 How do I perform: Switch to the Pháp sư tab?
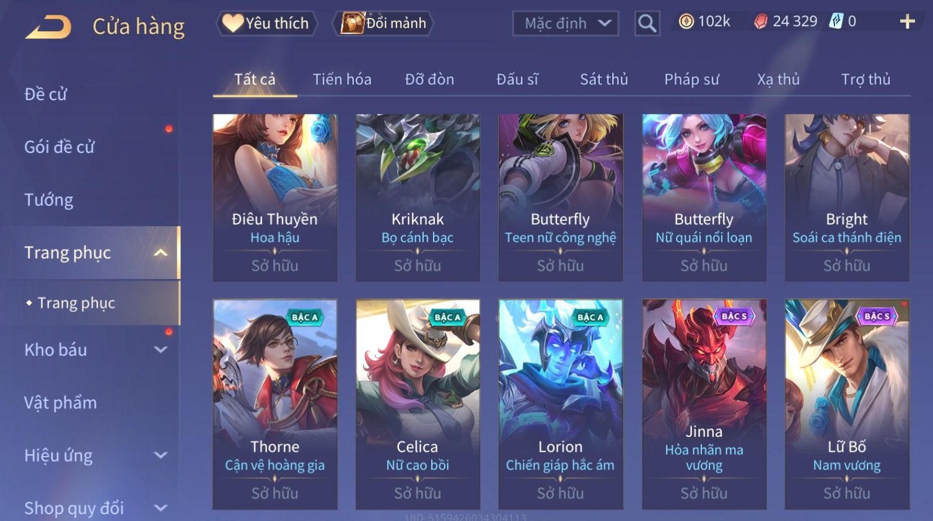point(691,79)
